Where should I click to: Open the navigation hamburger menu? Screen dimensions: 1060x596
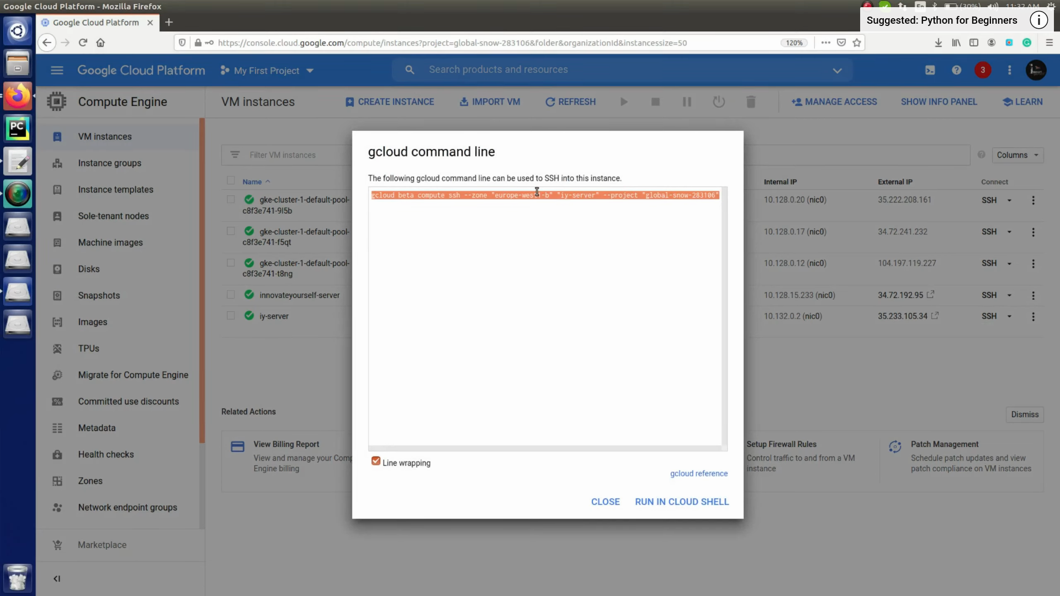coord(57,70)
